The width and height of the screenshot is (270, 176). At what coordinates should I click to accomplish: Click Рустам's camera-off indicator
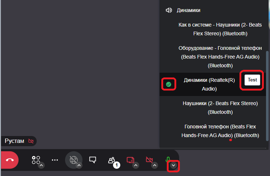tap(31, 141)
